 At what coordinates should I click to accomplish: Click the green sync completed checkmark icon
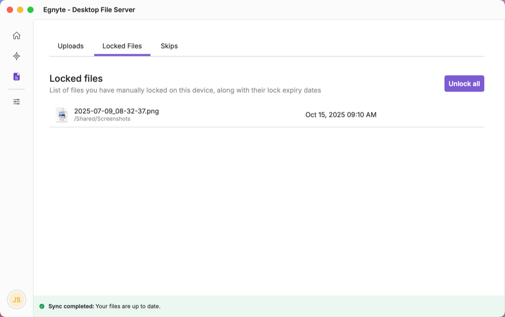pos(42,306)
